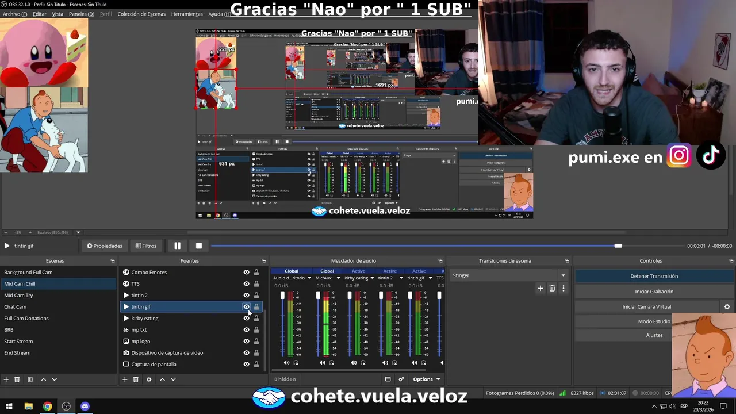Image resolution: width=736 pixels, height=414 pixels.
Task: Pause the tintin gif media playback
Action: 177,246
